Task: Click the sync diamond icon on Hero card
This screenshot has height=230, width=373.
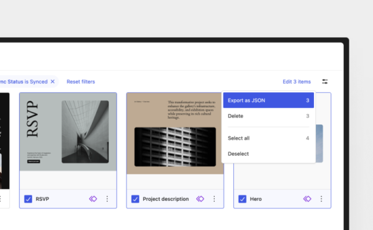Action: coord(307,198)
